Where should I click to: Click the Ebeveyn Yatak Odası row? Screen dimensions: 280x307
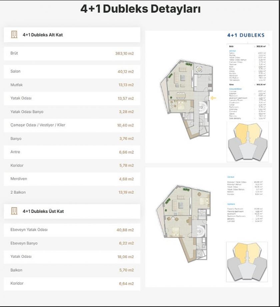click(x=72, y=230)
